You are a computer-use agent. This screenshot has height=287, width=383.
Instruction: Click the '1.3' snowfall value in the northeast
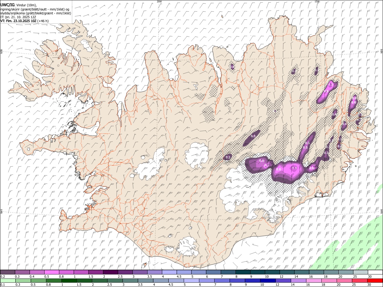[x=331, y=85]
